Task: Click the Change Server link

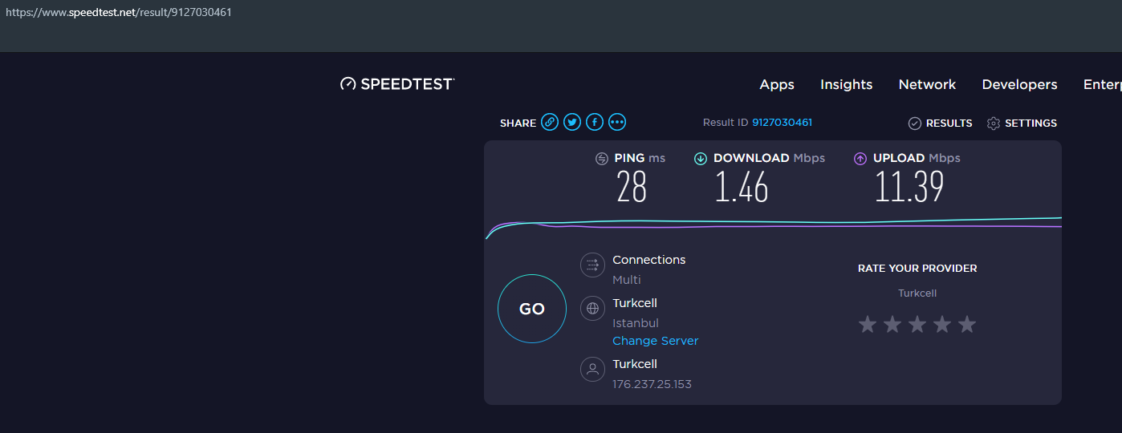Action: click(x=656, y=341)
